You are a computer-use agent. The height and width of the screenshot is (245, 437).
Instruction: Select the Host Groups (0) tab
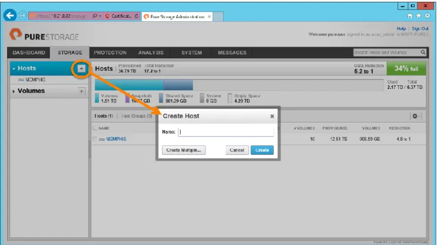tap(137, 116)
